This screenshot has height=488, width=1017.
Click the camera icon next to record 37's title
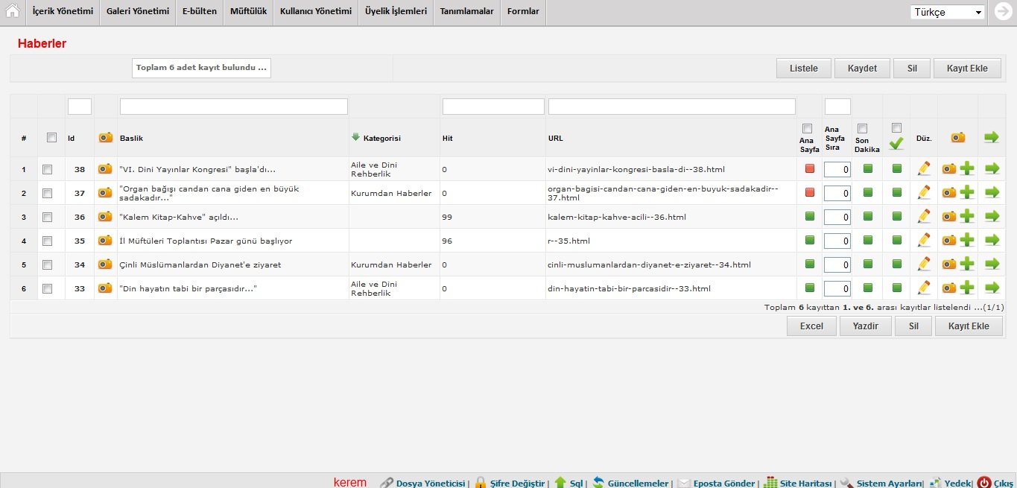click(105, 193)
